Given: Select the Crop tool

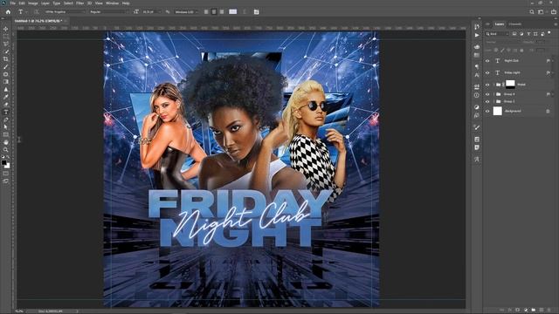Looking at the screenshot, I should pyautogui.click(x=6, y=59).
